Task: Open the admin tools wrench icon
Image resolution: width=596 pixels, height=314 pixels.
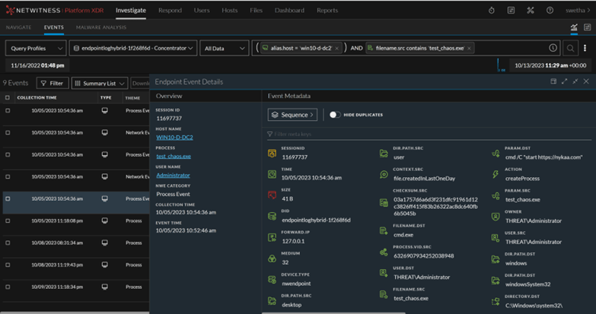Action: click(531, 11)
